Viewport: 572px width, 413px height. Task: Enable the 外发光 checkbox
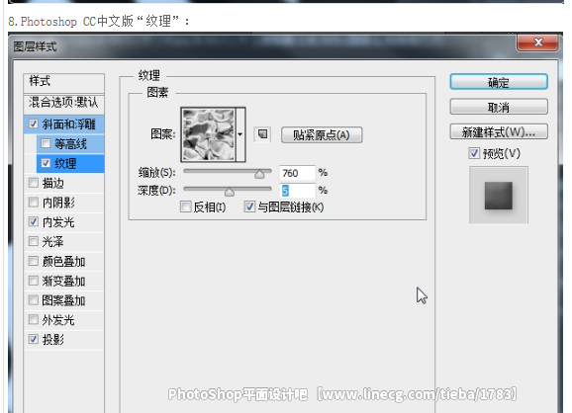(34, 320)
